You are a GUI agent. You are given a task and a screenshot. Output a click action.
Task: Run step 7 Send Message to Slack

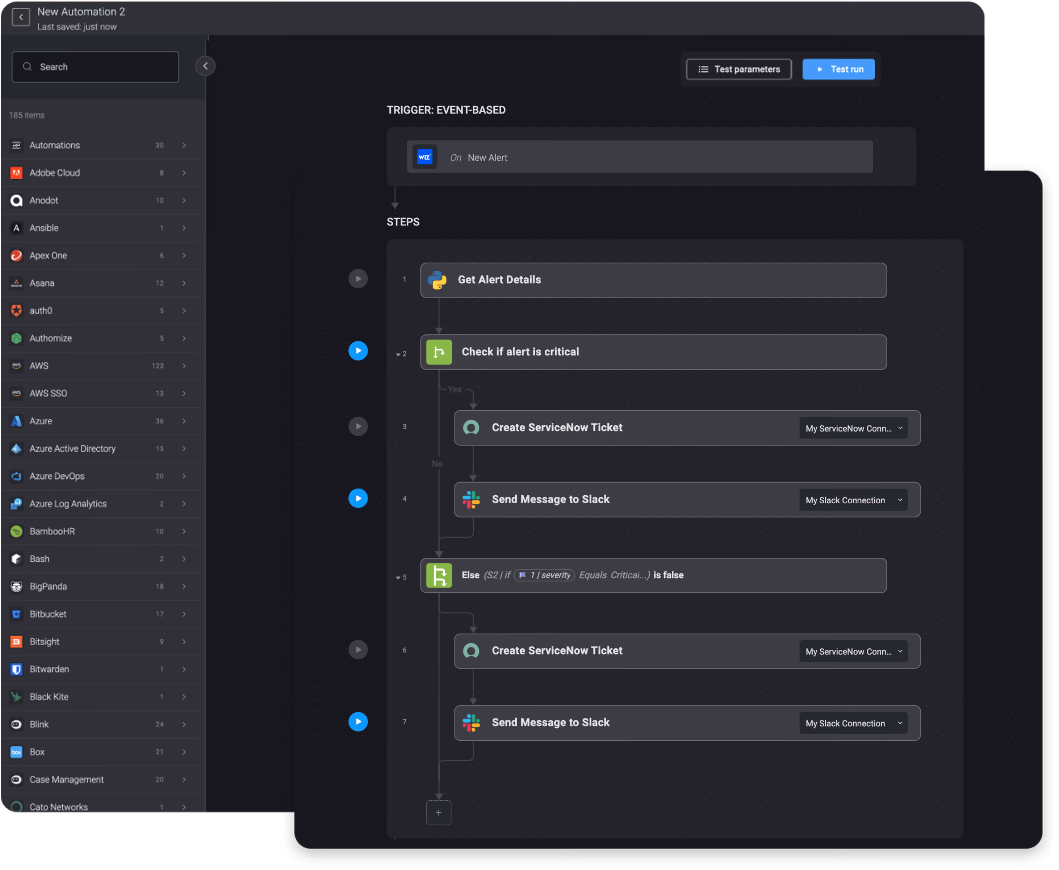(x=359, y=723)
